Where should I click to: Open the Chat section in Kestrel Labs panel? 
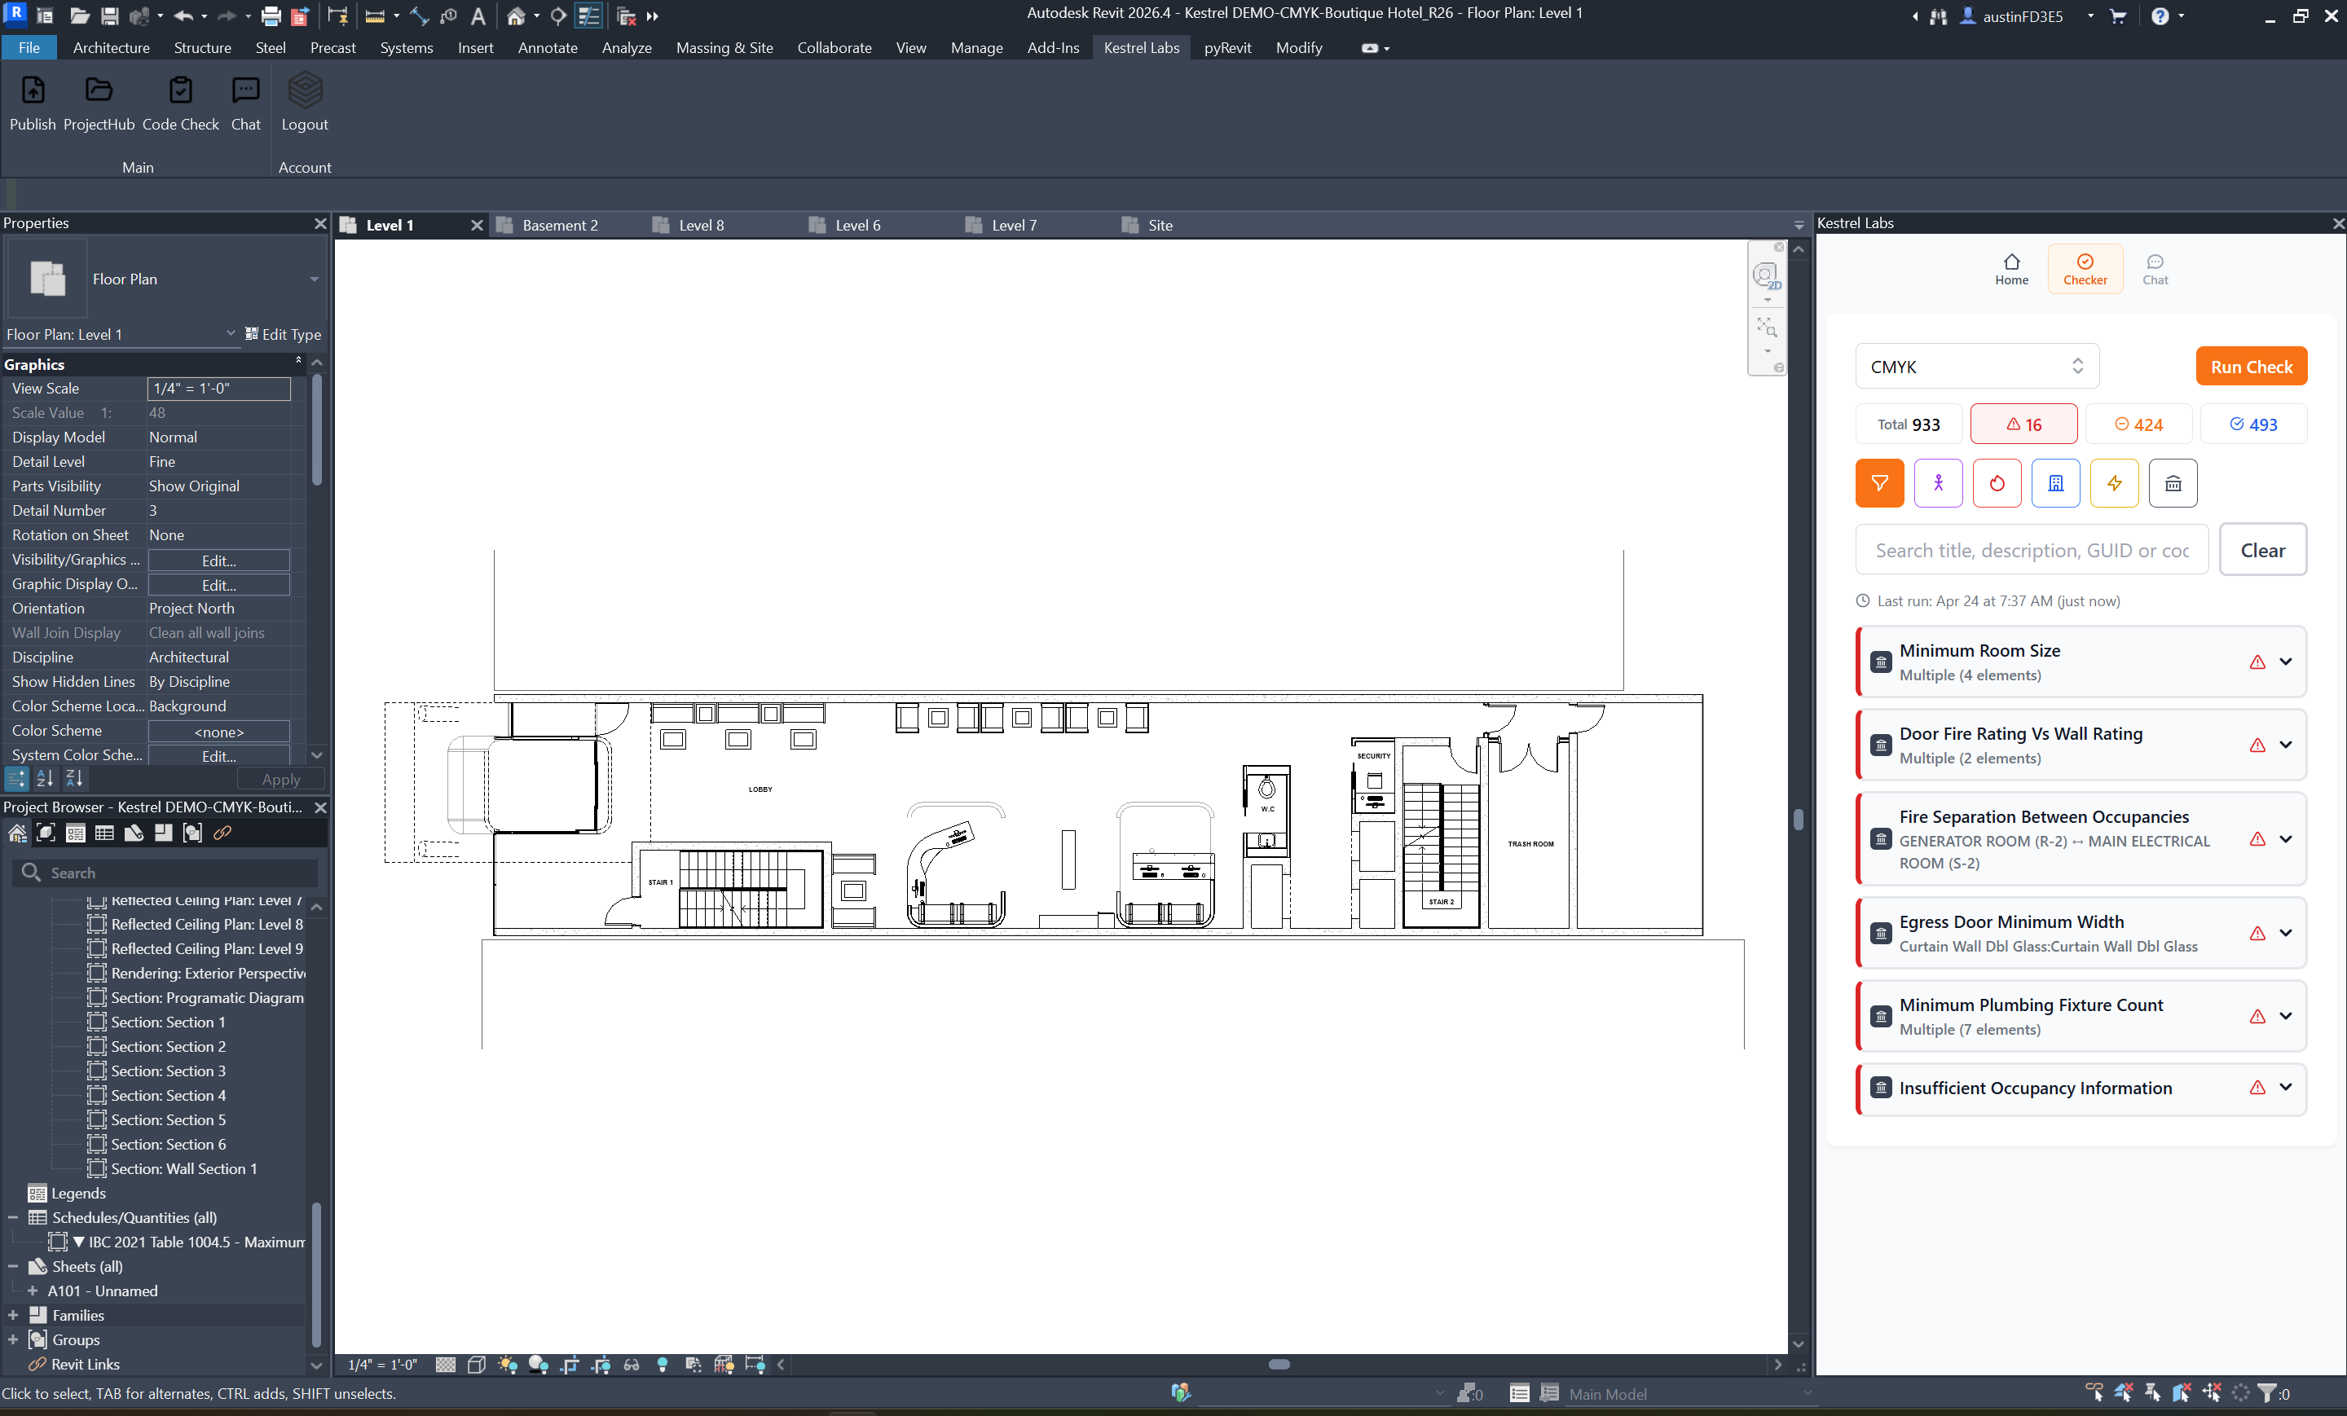[x=2155, y=269]
